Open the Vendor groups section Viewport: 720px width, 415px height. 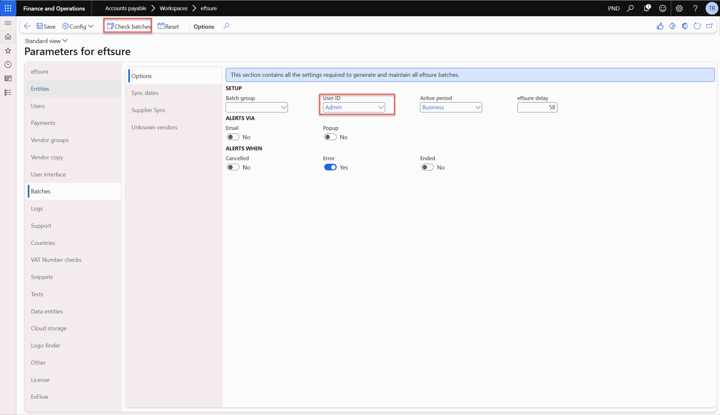click(73, 140)
